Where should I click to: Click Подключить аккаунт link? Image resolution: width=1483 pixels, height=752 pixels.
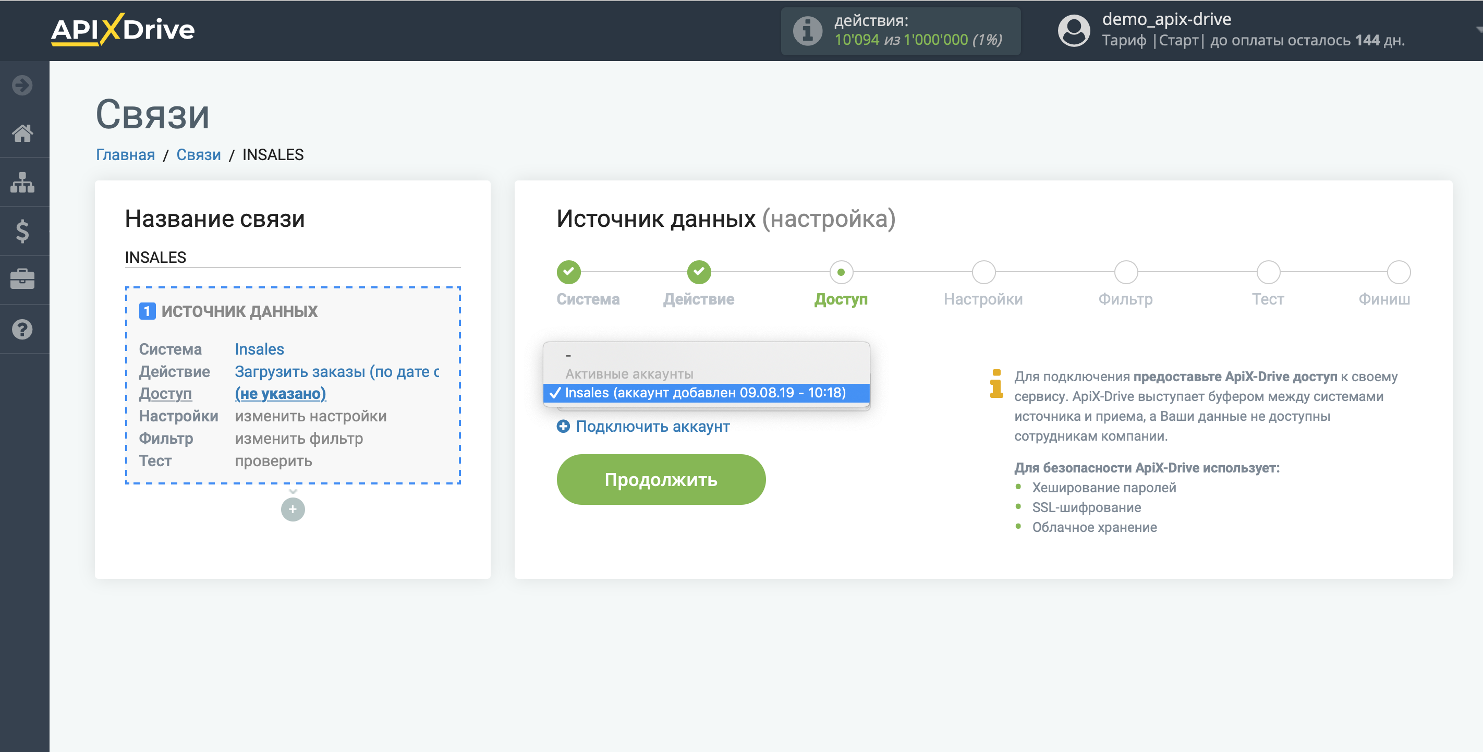click(x=653, y=427)
